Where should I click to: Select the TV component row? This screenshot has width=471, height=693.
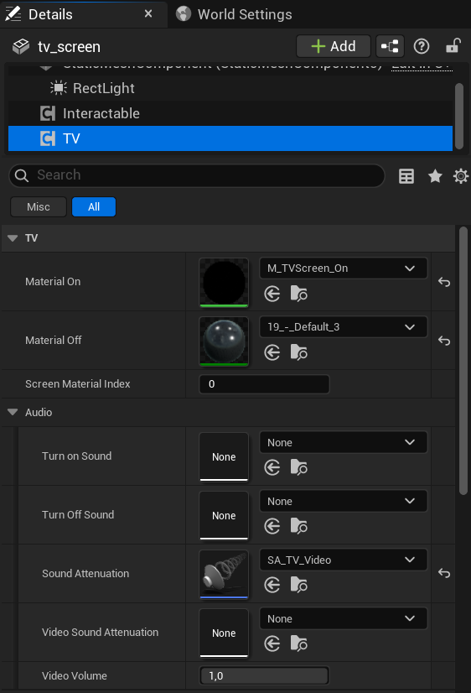(230, 138)
